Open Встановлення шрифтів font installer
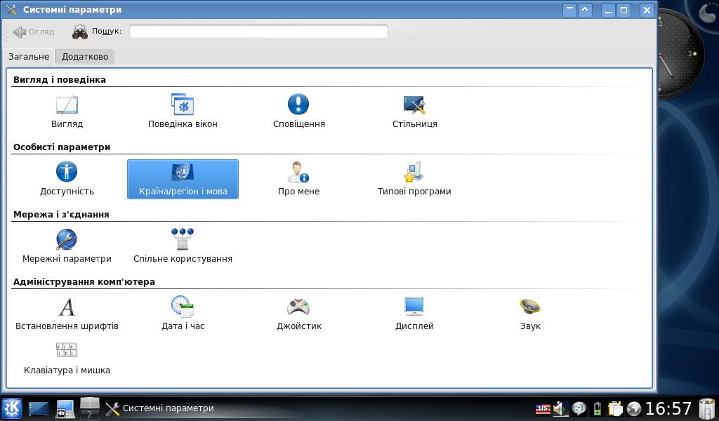This screenshot has width=719, height=421. 67,314
